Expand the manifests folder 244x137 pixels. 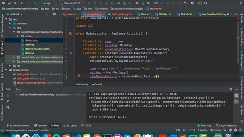tap(10, 24)
